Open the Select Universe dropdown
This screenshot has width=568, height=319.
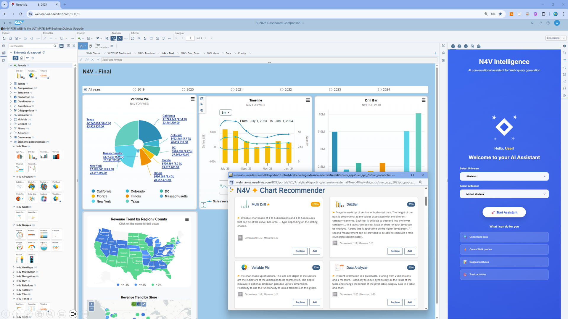click(x=504, y=176)
